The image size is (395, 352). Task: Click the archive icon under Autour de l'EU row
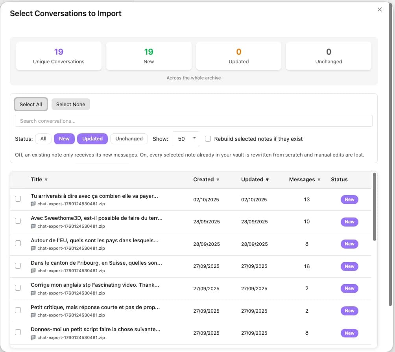click(33, 248)
